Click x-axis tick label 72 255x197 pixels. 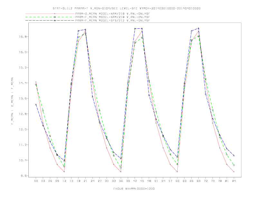205,181
